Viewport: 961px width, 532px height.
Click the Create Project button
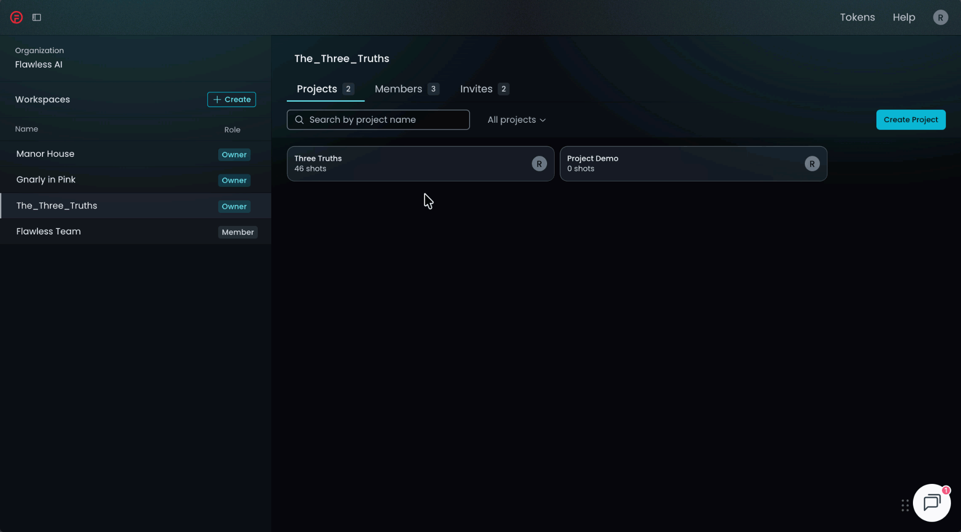(x=910, y=120)
